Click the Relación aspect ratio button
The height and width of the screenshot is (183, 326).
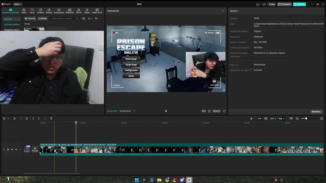coord(216,111)
